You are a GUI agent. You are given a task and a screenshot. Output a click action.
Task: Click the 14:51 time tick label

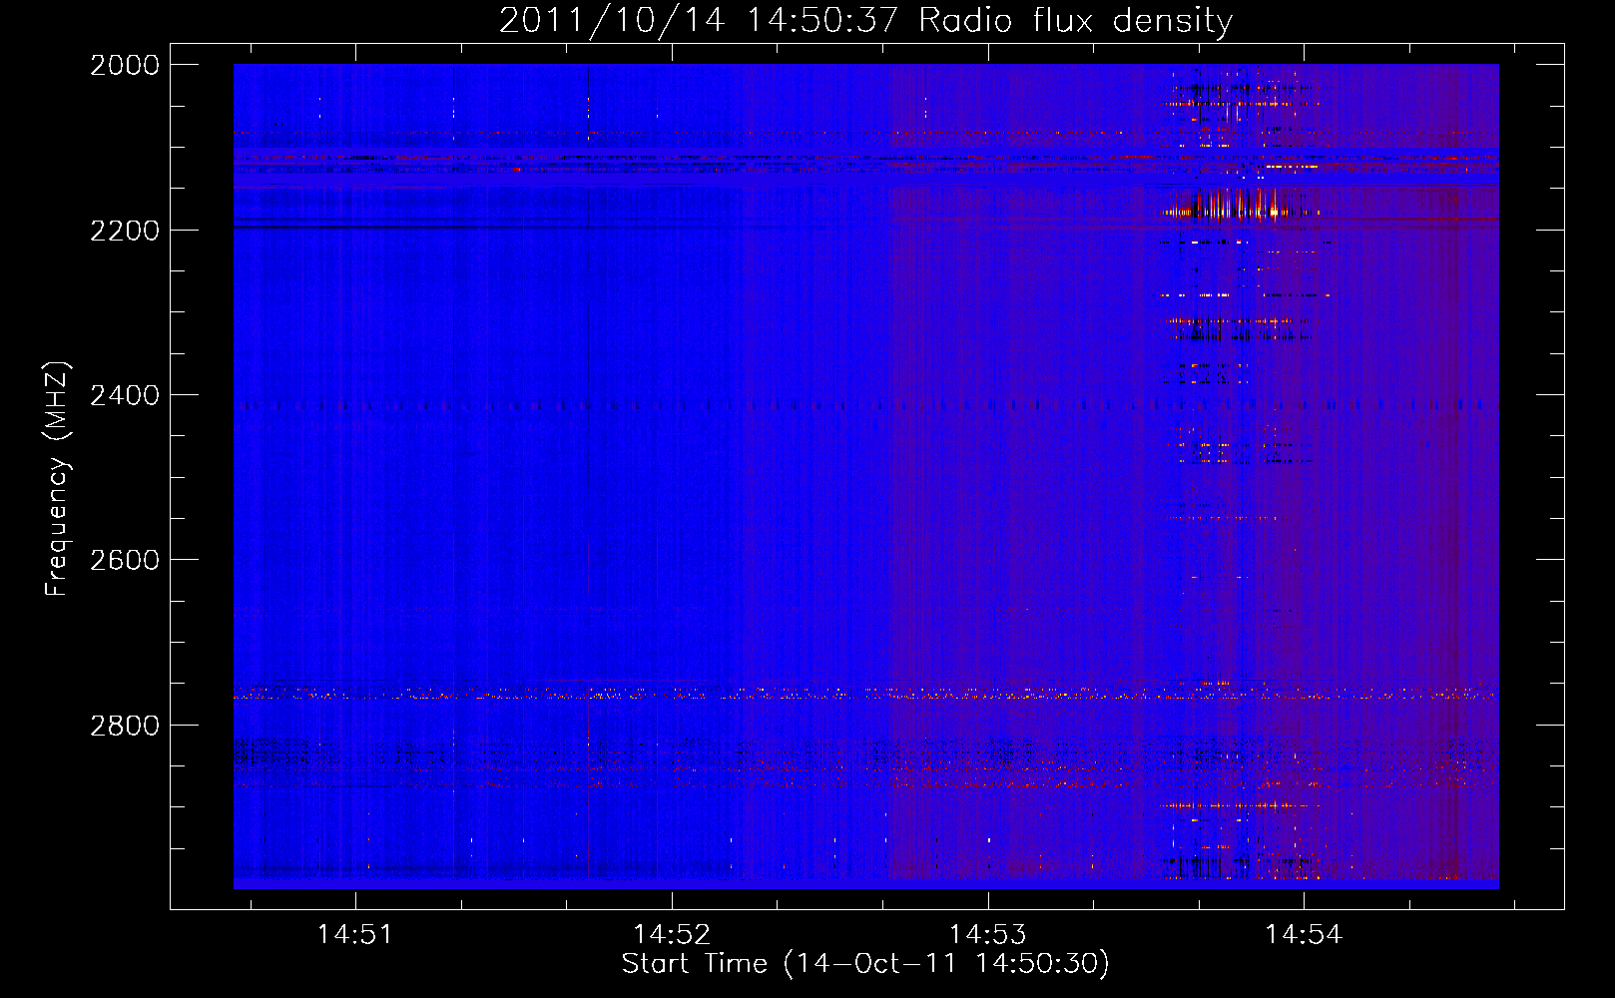[355, 934]
